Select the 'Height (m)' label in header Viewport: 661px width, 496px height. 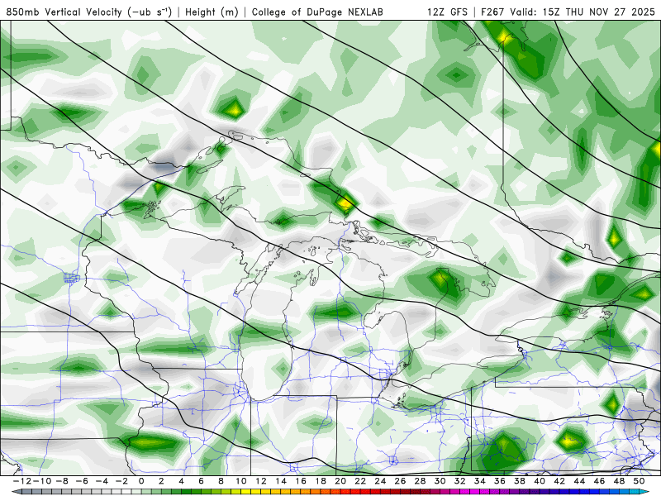(x=212, y=12)
